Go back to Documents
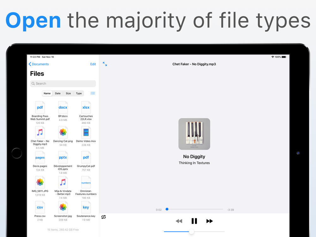The height and width of the screenshot is (237, 316). [39, 64]
